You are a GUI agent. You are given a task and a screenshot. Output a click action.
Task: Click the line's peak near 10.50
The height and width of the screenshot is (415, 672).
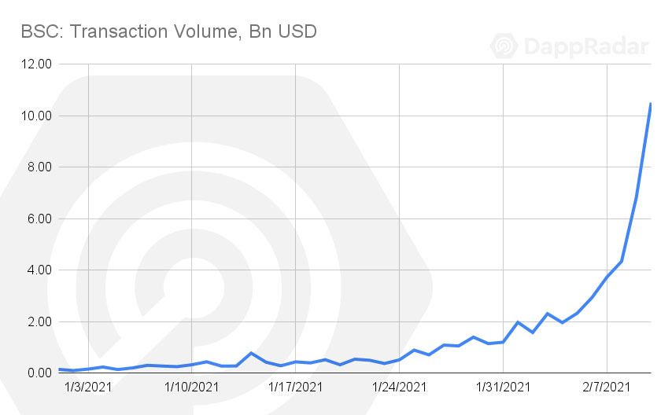click(650, 105)
